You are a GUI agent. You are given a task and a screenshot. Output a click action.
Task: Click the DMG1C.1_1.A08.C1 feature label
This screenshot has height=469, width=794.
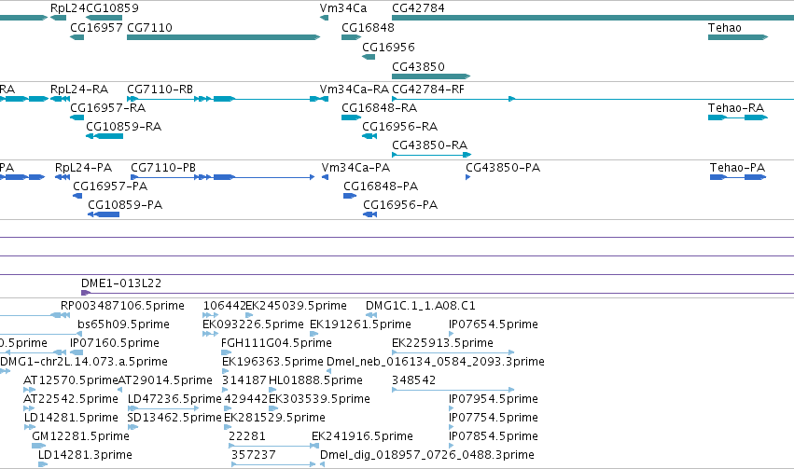(x=420, y=306)
